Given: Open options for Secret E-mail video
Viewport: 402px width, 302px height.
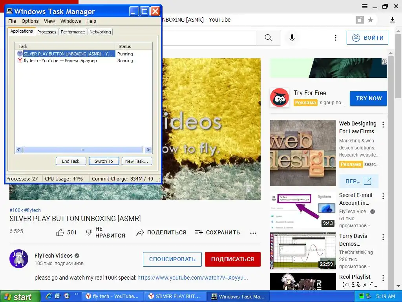Looking at the screenshot, I should coord(383,197).
